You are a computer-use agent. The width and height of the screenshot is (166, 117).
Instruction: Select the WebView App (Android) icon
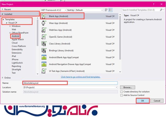pos(44,30)
